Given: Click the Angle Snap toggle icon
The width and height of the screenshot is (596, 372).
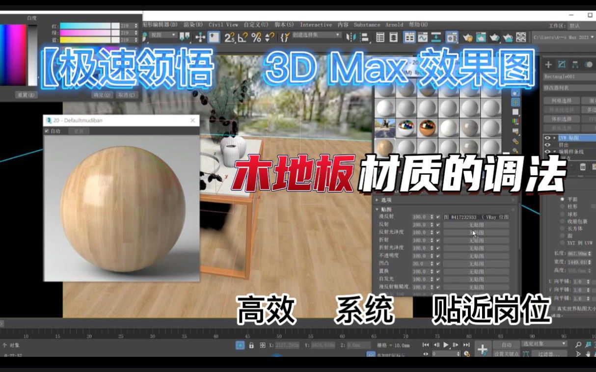Looking at the screenshot, I should [x=244, y=36].
